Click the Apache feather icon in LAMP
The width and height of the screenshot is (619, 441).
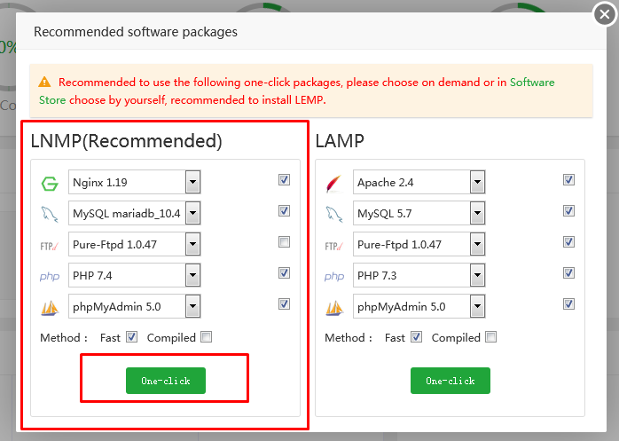point(333,184)
